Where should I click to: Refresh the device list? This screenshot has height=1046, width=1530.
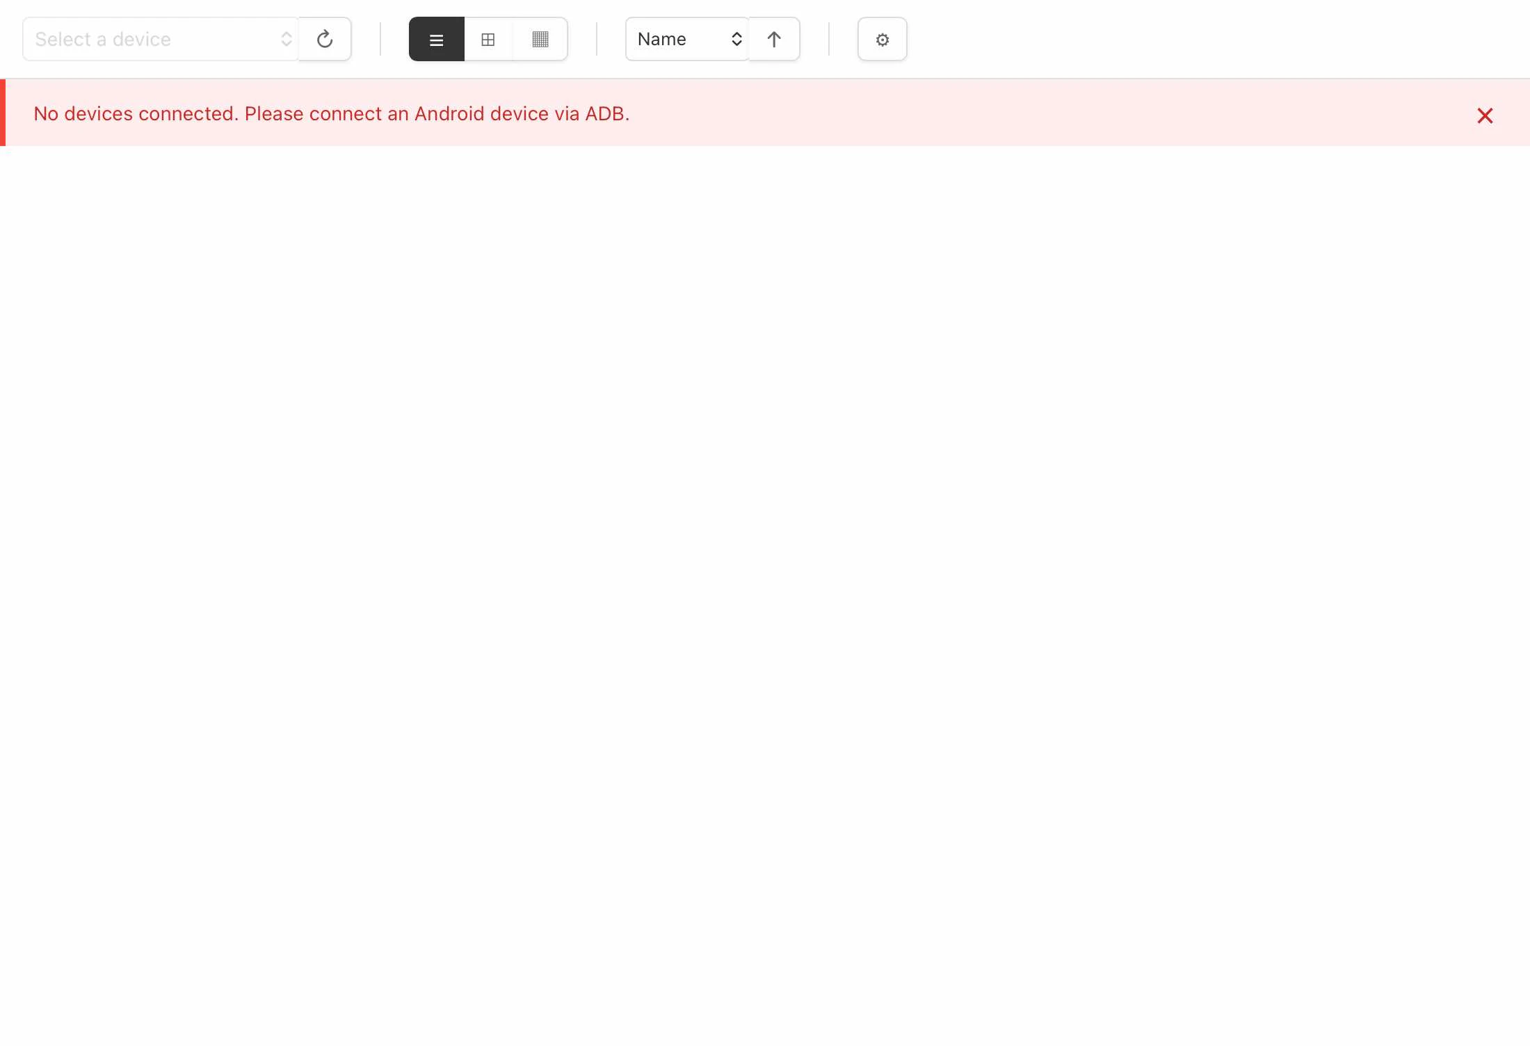tap(325, 39)
